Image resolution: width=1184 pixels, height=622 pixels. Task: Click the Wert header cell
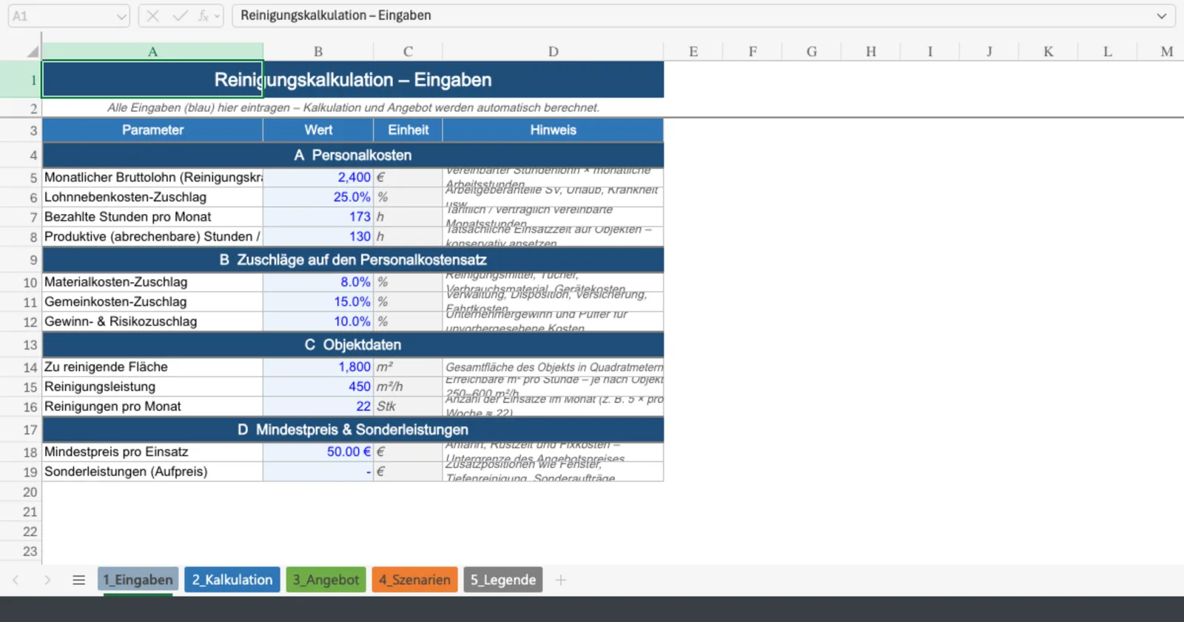[318, 130]
